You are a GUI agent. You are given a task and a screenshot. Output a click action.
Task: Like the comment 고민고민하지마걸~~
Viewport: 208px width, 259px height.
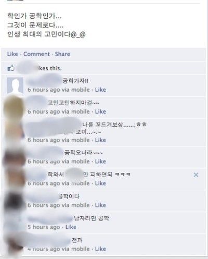pos(100,112)
